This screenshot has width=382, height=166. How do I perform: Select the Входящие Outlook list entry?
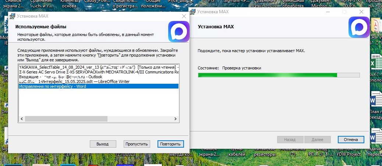point(99,76)
